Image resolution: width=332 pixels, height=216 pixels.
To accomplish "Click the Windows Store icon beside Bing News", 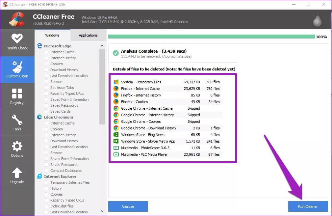I will (116, 134).
